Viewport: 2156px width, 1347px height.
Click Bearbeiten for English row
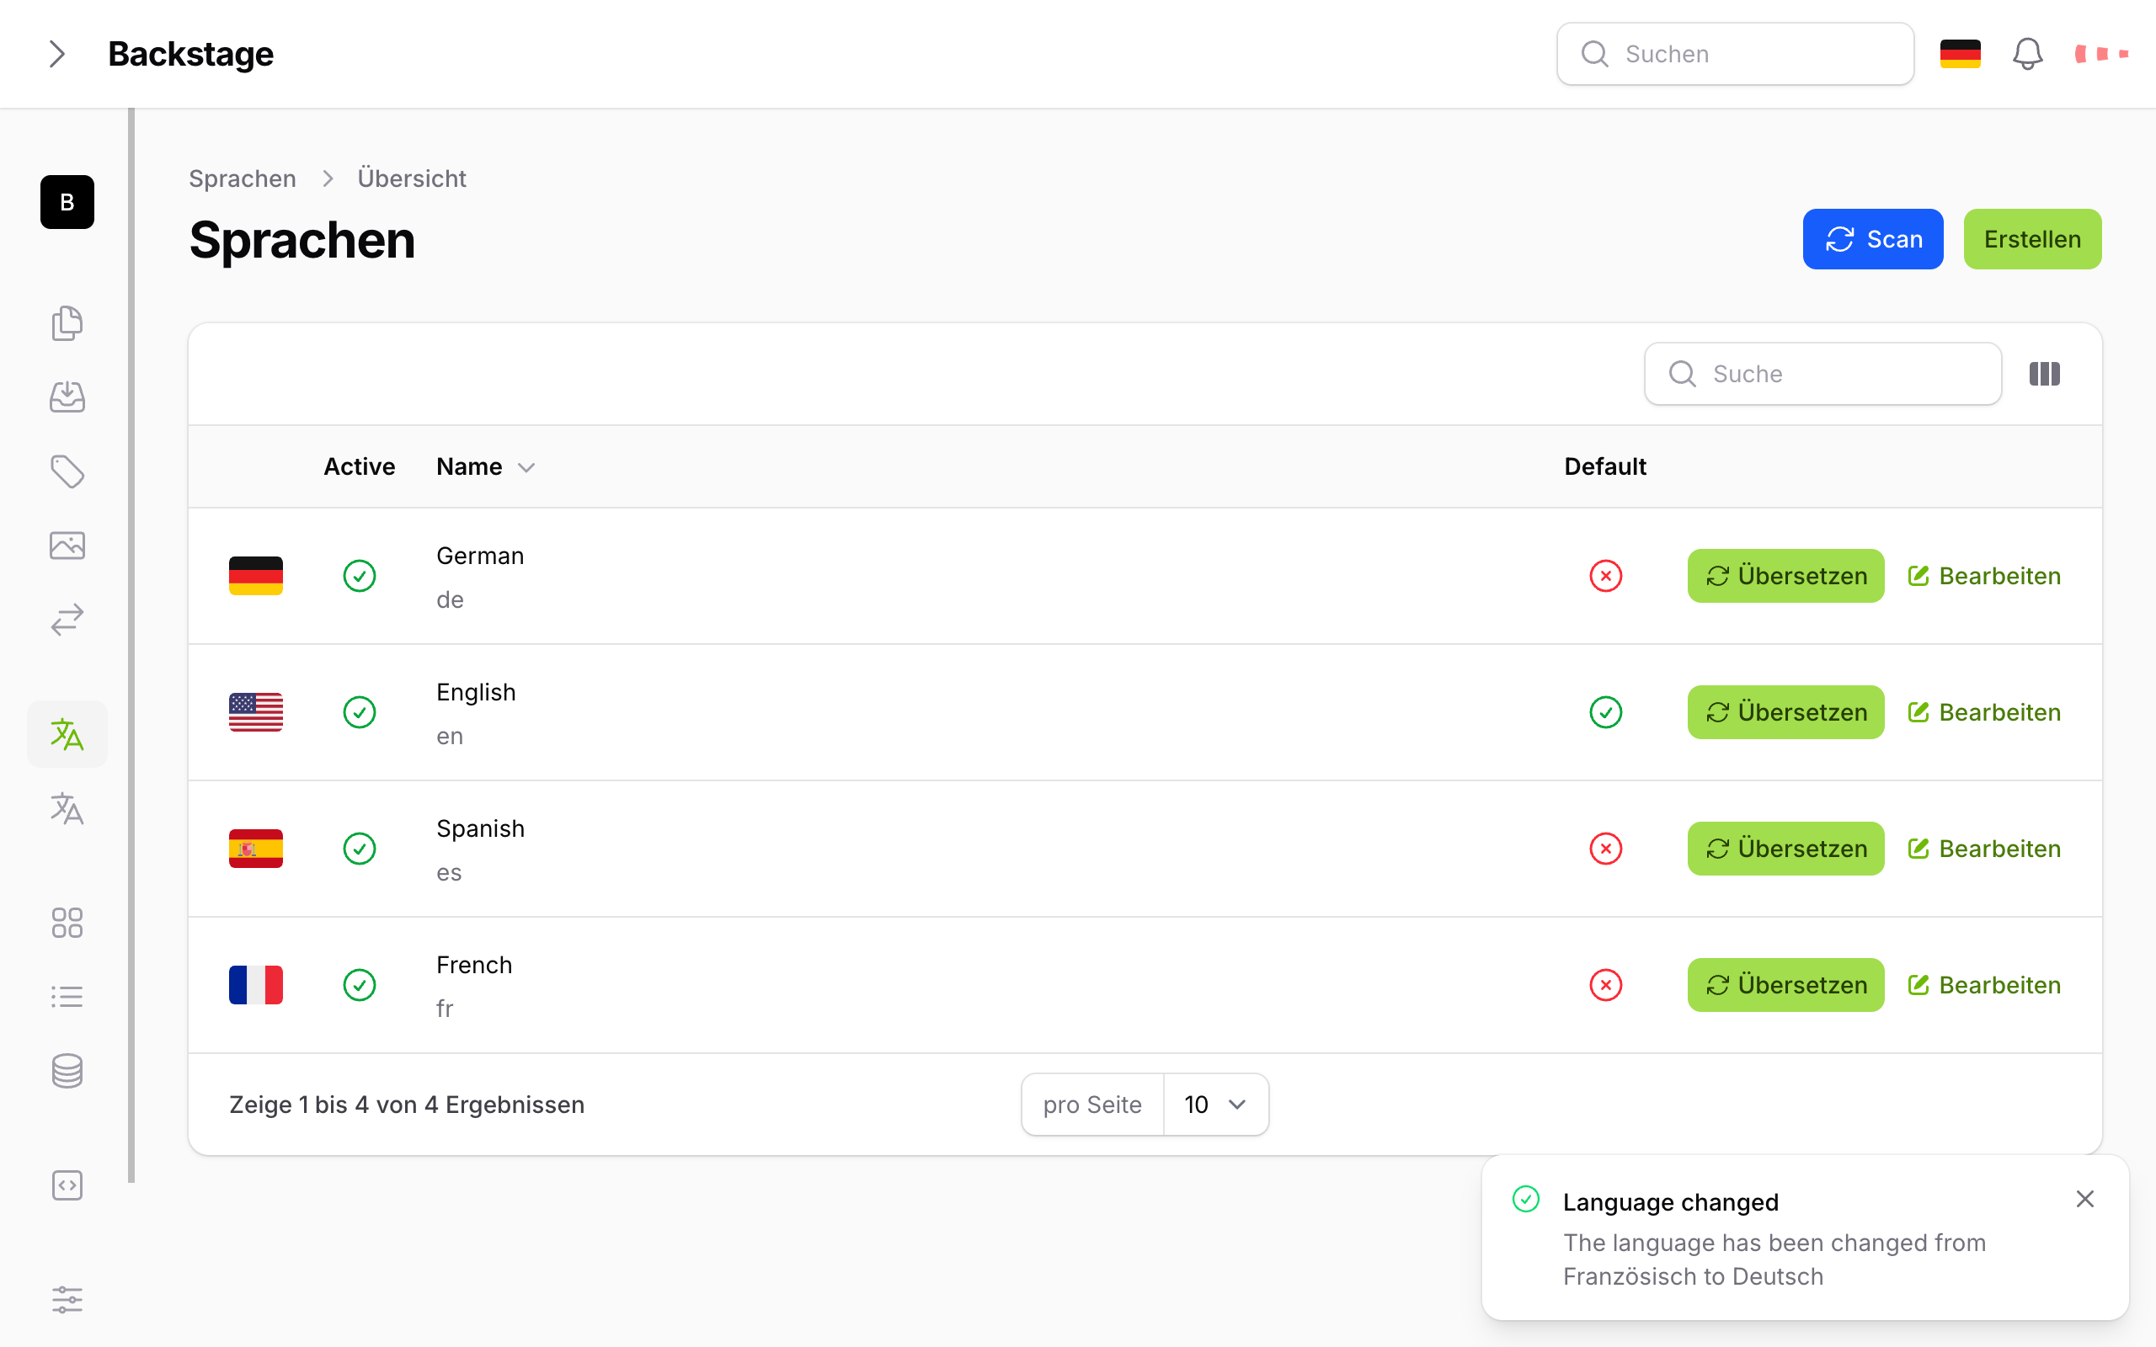click(1984, 712)
